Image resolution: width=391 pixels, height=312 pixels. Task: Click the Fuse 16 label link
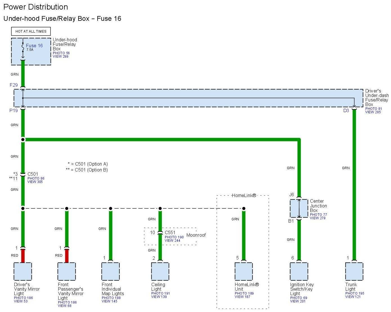34,46
